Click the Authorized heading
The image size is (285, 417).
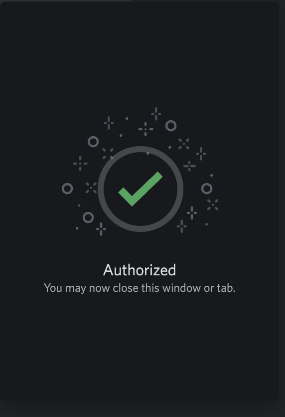pos(140,270)
